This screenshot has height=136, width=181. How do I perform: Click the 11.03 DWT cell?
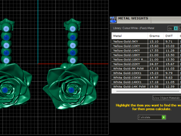[x=171, y=69]
